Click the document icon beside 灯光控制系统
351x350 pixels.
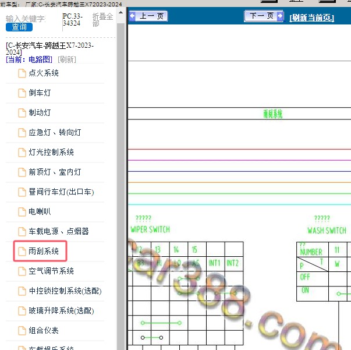tap(22, 153)
